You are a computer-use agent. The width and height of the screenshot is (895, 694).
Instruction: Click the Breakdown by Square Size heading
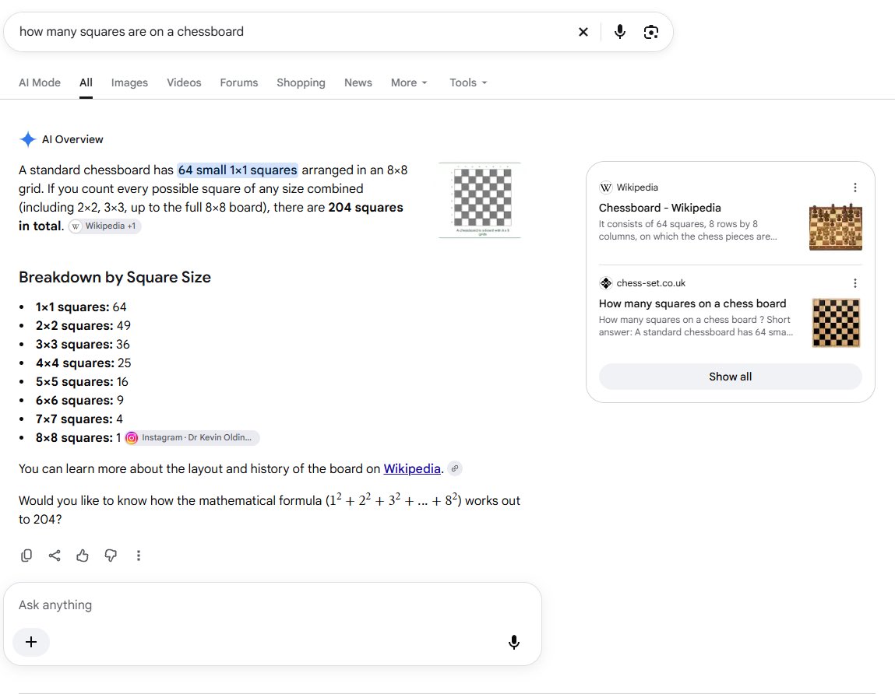tap(115, 277)
